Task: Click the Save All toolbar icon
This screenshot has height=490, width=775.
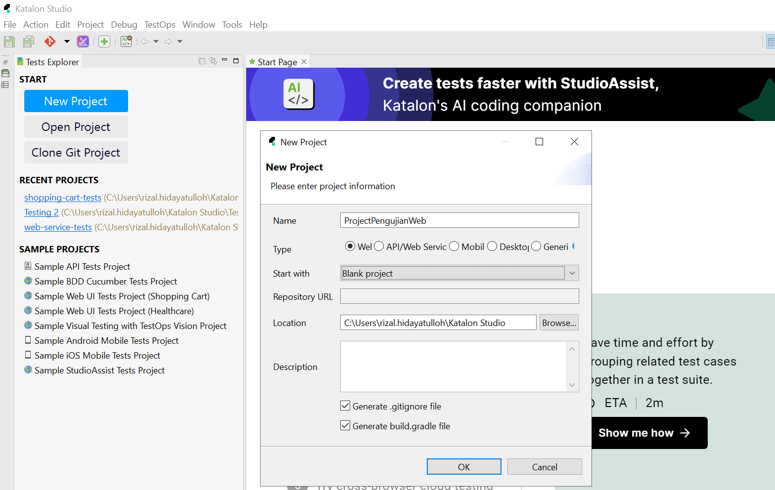Action: [29, 42]
